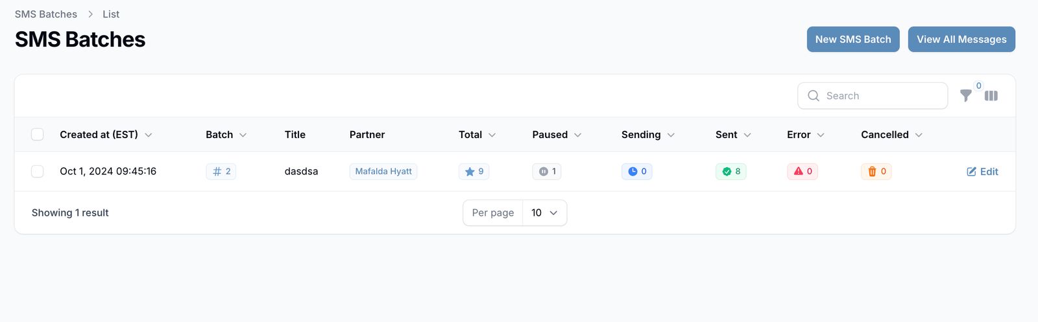Click the batch number 2 badge
Viewport: 1038px width, 322px height.
pos(221,172)
